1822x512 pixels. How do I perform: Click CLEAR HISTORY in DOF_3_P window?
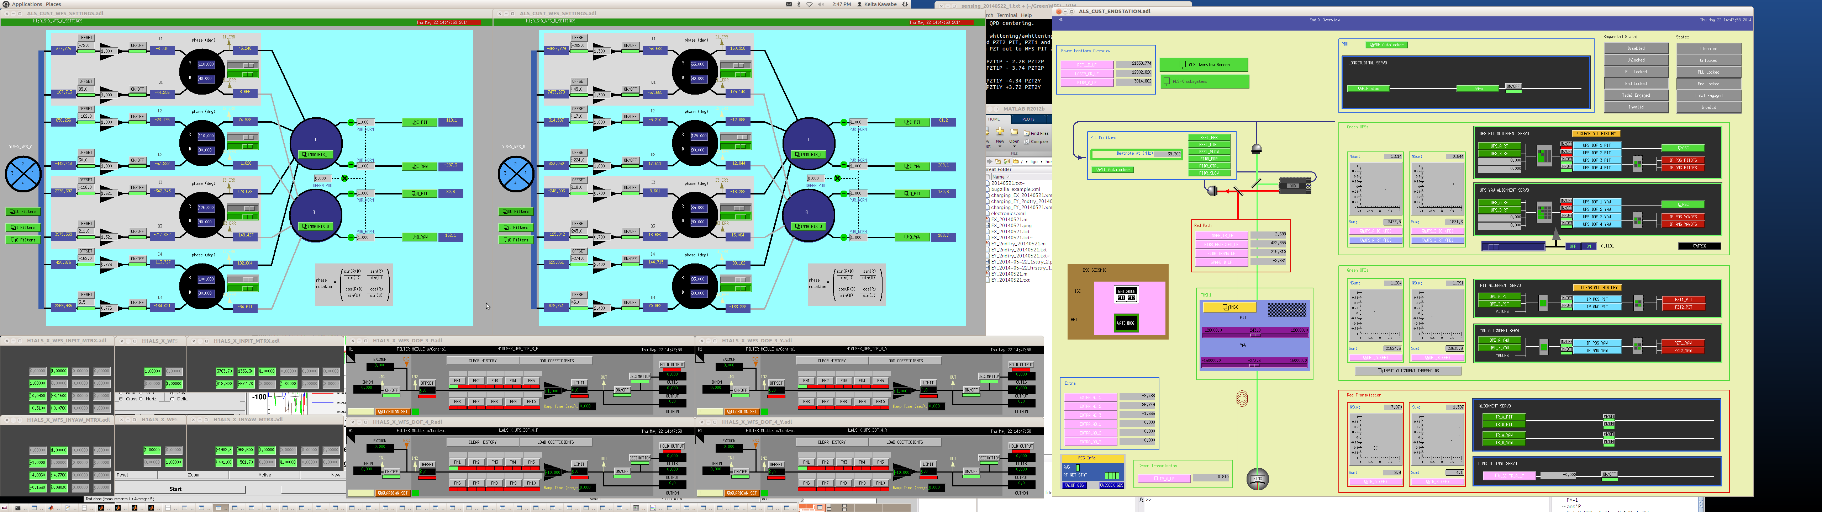click(x=483, y=361)
